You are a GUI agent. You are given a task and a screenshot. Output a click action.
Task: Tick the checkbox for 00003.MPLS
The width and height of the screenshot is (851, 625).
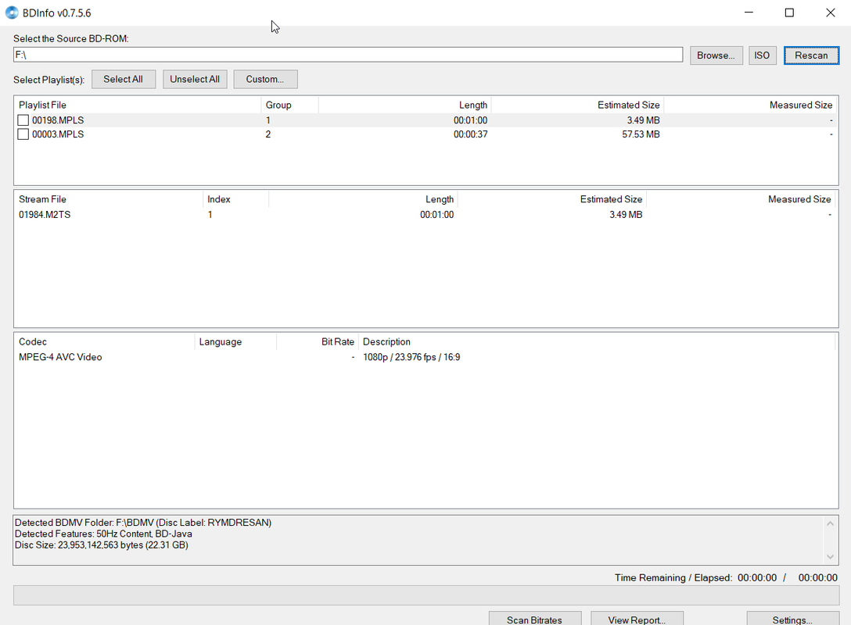tap(23, 134)
